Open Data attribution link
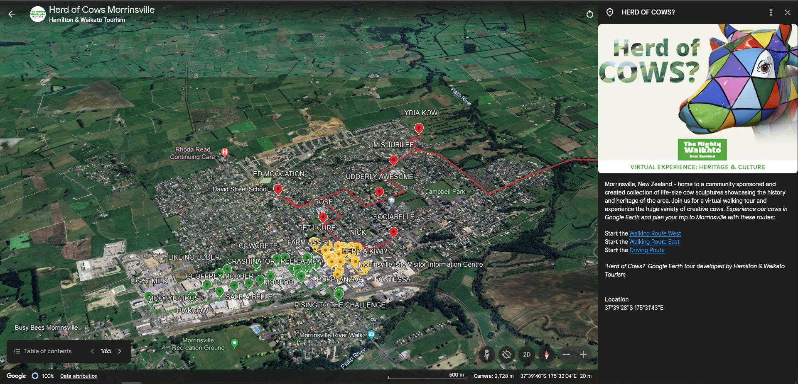Image resolution: width=798 pixels, height=384 pixels. (79, 376)
